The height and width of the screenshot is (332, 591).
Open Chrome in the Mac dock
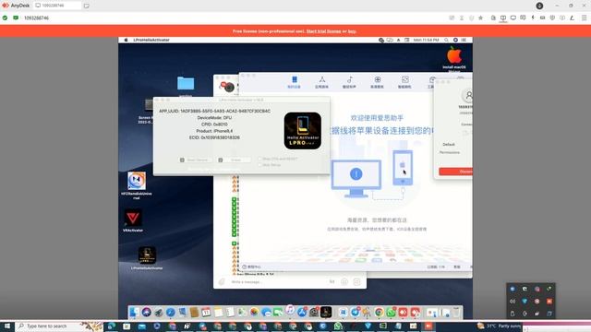[x=379, y=312]
